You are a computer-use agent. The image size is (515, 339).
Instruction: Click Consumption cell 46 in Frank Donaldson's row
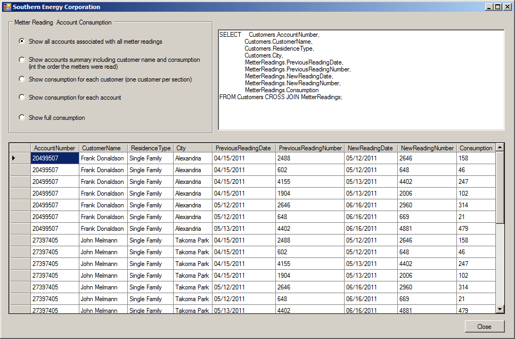[x=476, y=170]
